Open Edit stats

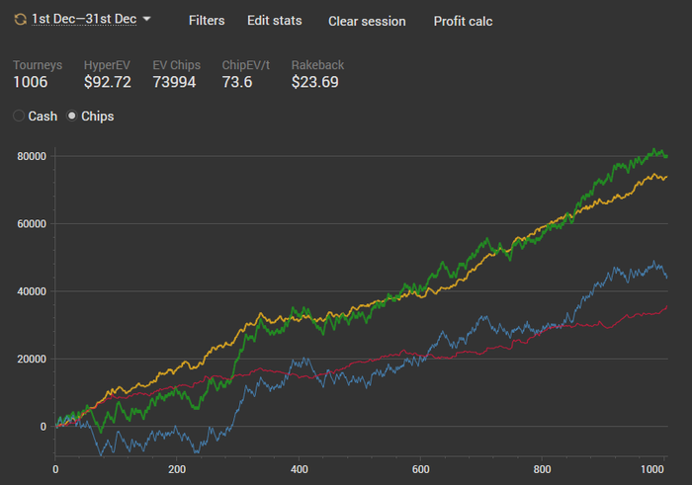tap(276, 21)
